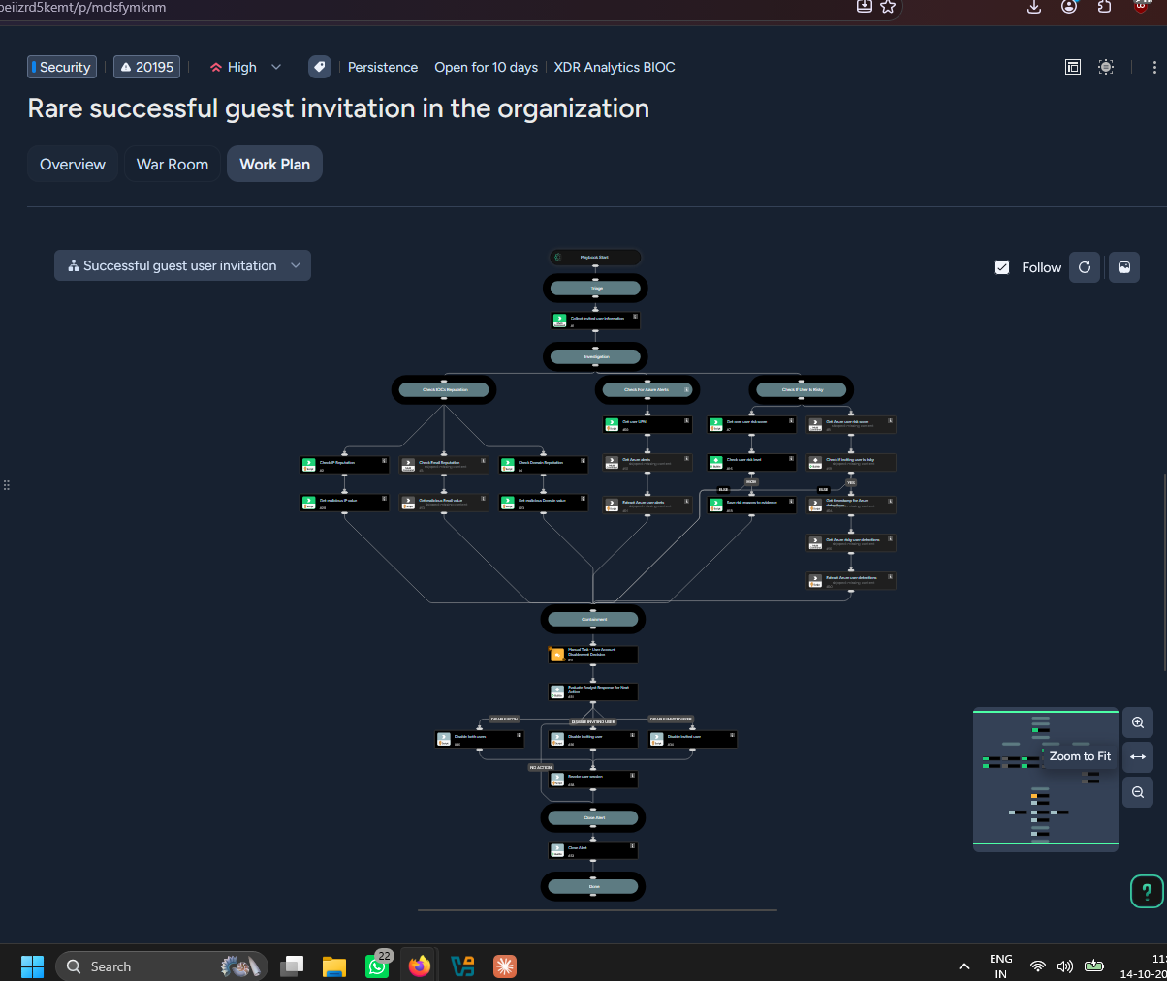Click the export playbook image icon

[x=1124, y=267]
